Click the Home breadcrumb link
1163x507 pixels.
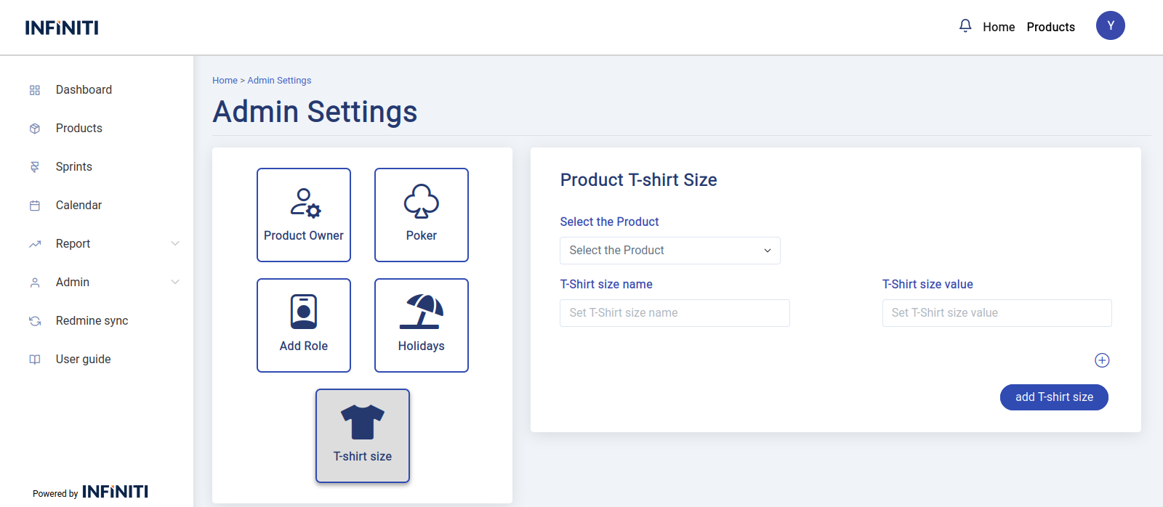tap(225, 81)
